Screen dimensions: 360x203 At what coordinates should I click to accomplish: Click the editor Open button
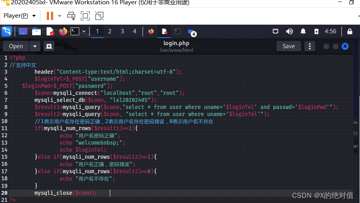[16, 46]
